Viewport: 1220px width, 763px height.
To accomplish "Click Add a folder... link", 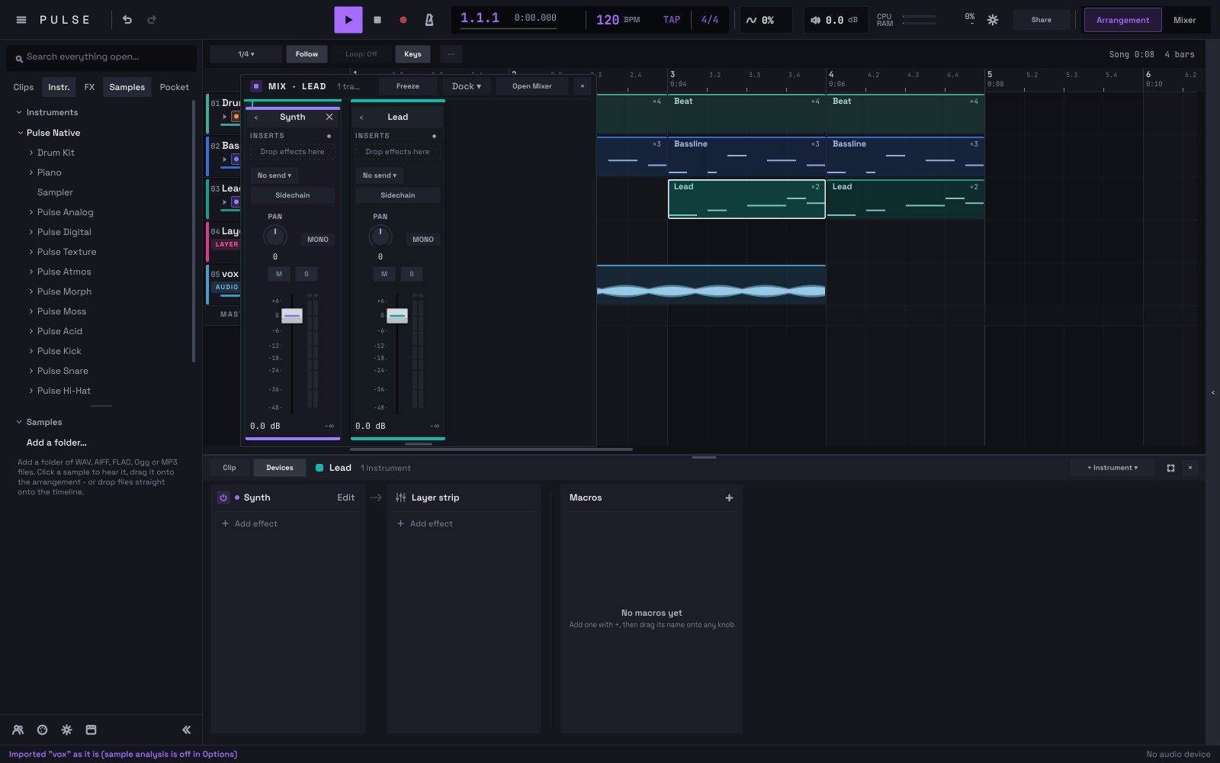I will pos(56,443).
